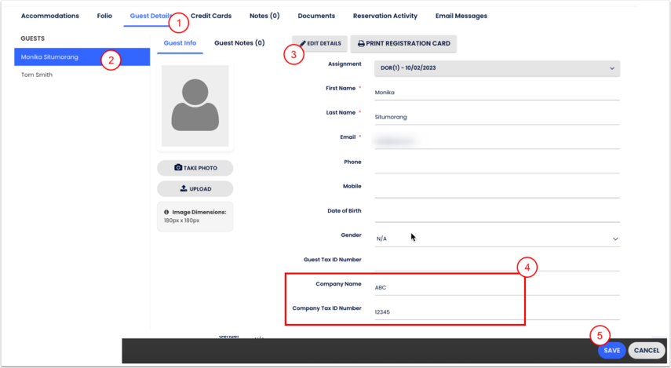Open the Reservation Activity tab
This screenshot has height=368, width=671.
coord(385,16)
